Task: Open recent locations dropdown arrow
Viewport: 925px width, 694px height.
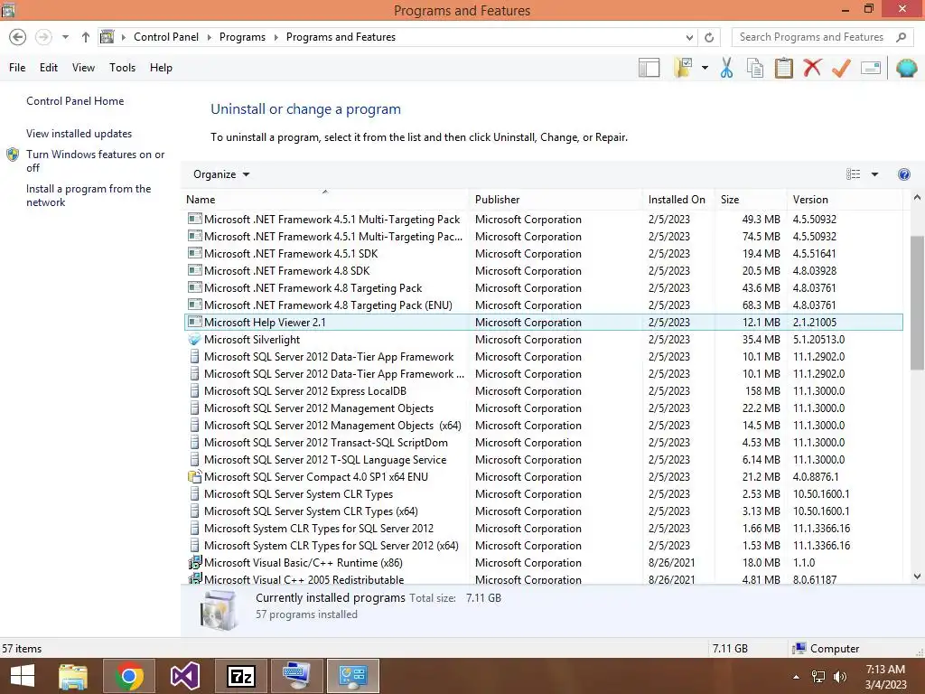Action: (65, 37)
